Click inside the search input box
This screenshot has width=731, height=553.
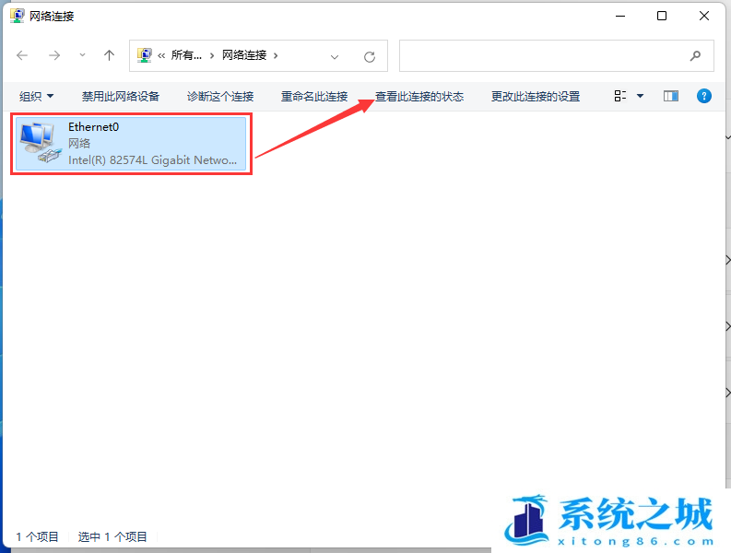click(544, 55)
